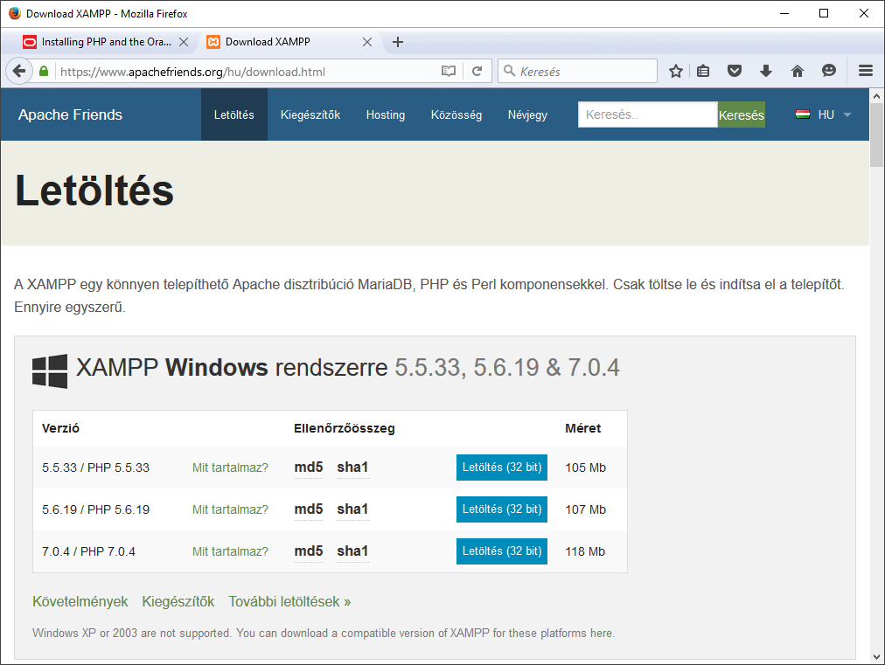The height and width of the screenshot is (665, 885).
Task: Show md5 checksum for 7.0.4
Action: [308, 551]
